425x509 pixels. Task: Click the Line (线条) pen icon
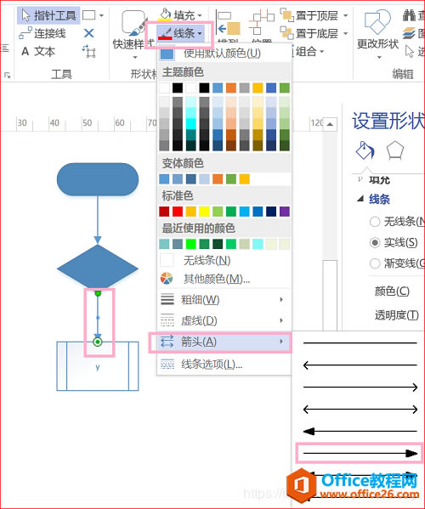pyautogui.click(x=165, y=33)
